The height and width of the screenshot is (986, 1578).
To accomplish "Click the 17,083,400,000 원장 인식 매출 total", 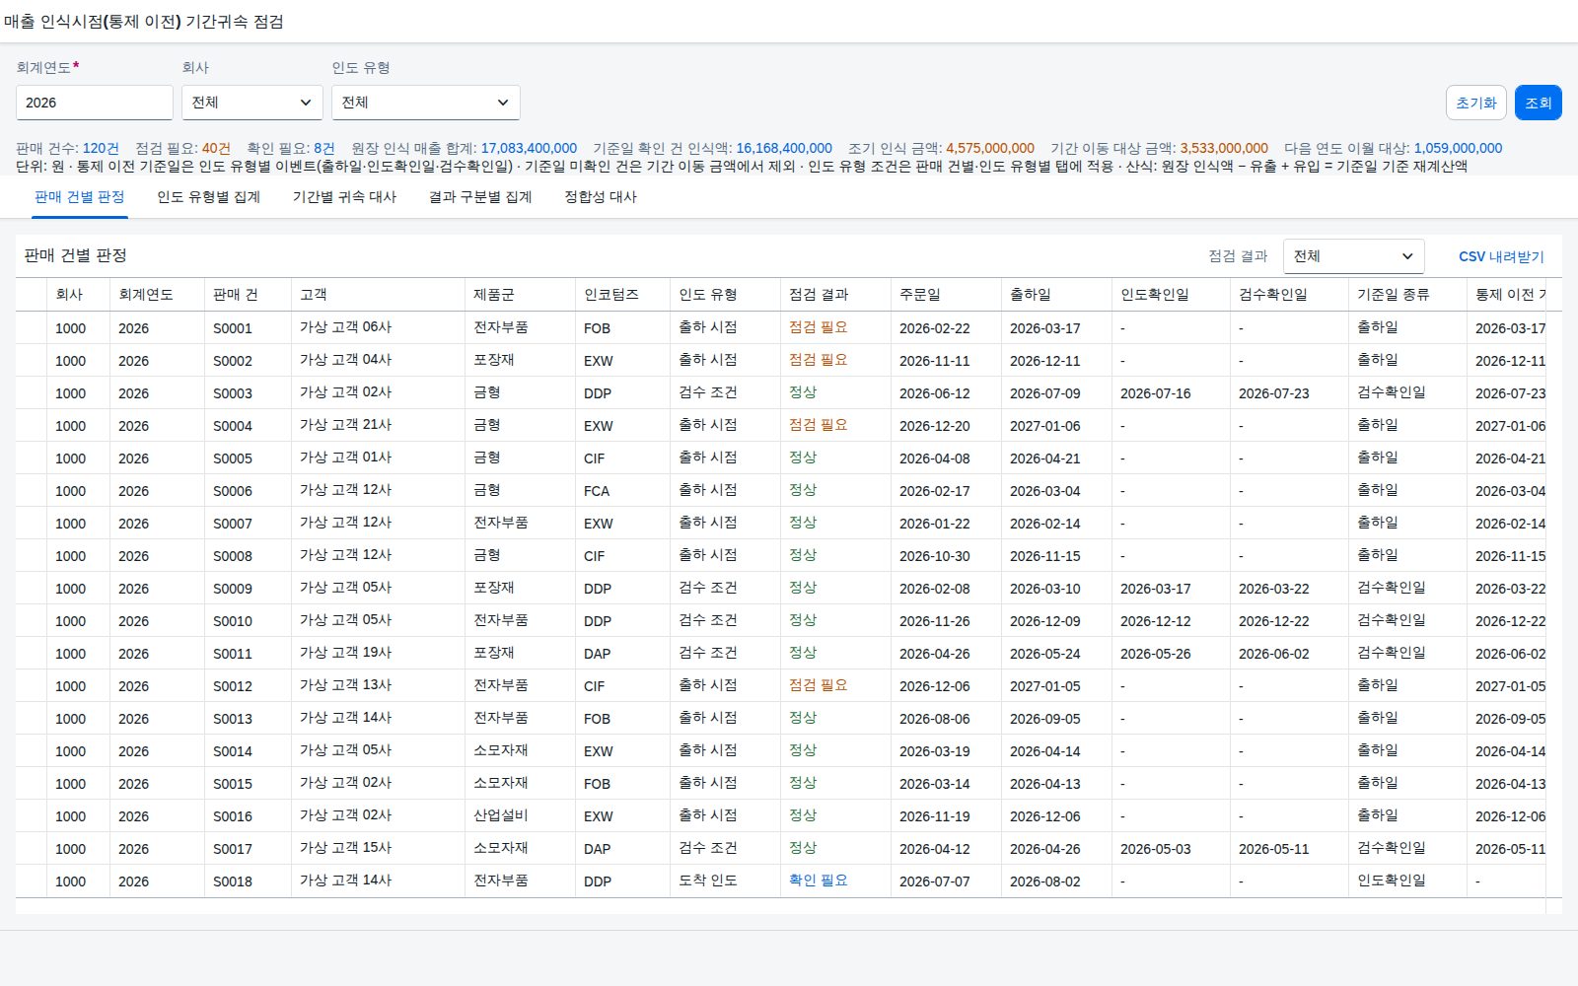I will (529, 148).
